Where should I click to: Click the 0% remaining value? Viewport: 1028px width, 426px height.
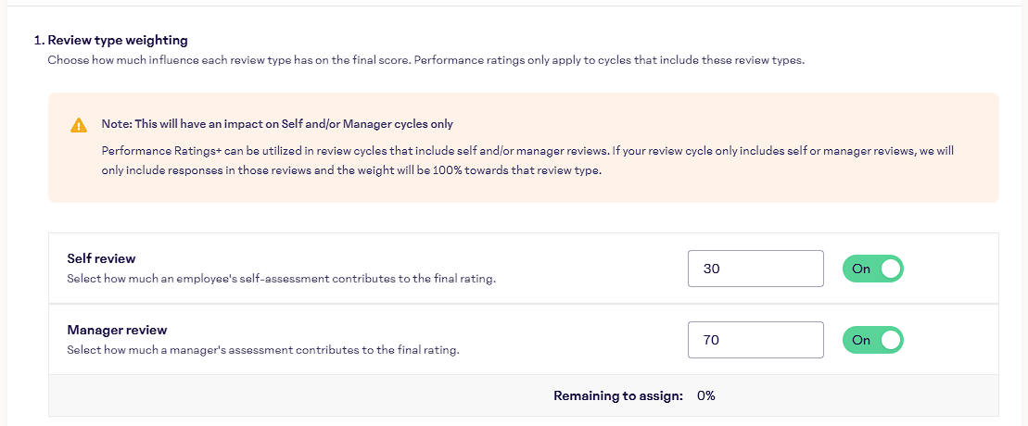[x=706, y=395]
